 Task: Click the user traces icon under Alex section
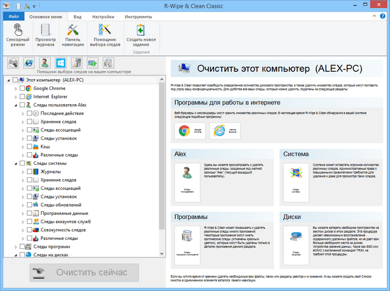(x=188, y=179)
